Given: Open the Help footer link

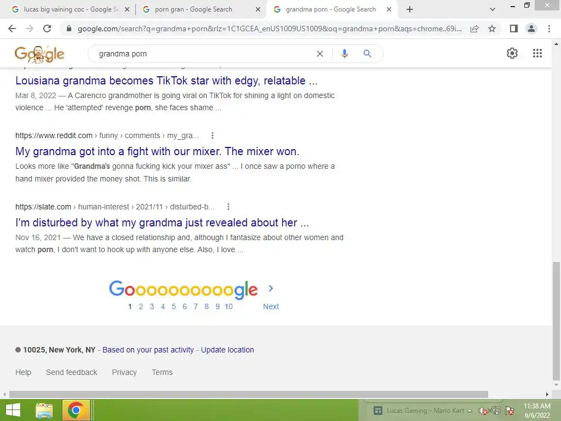Looking at the screenshot, I should pos(23,372).
